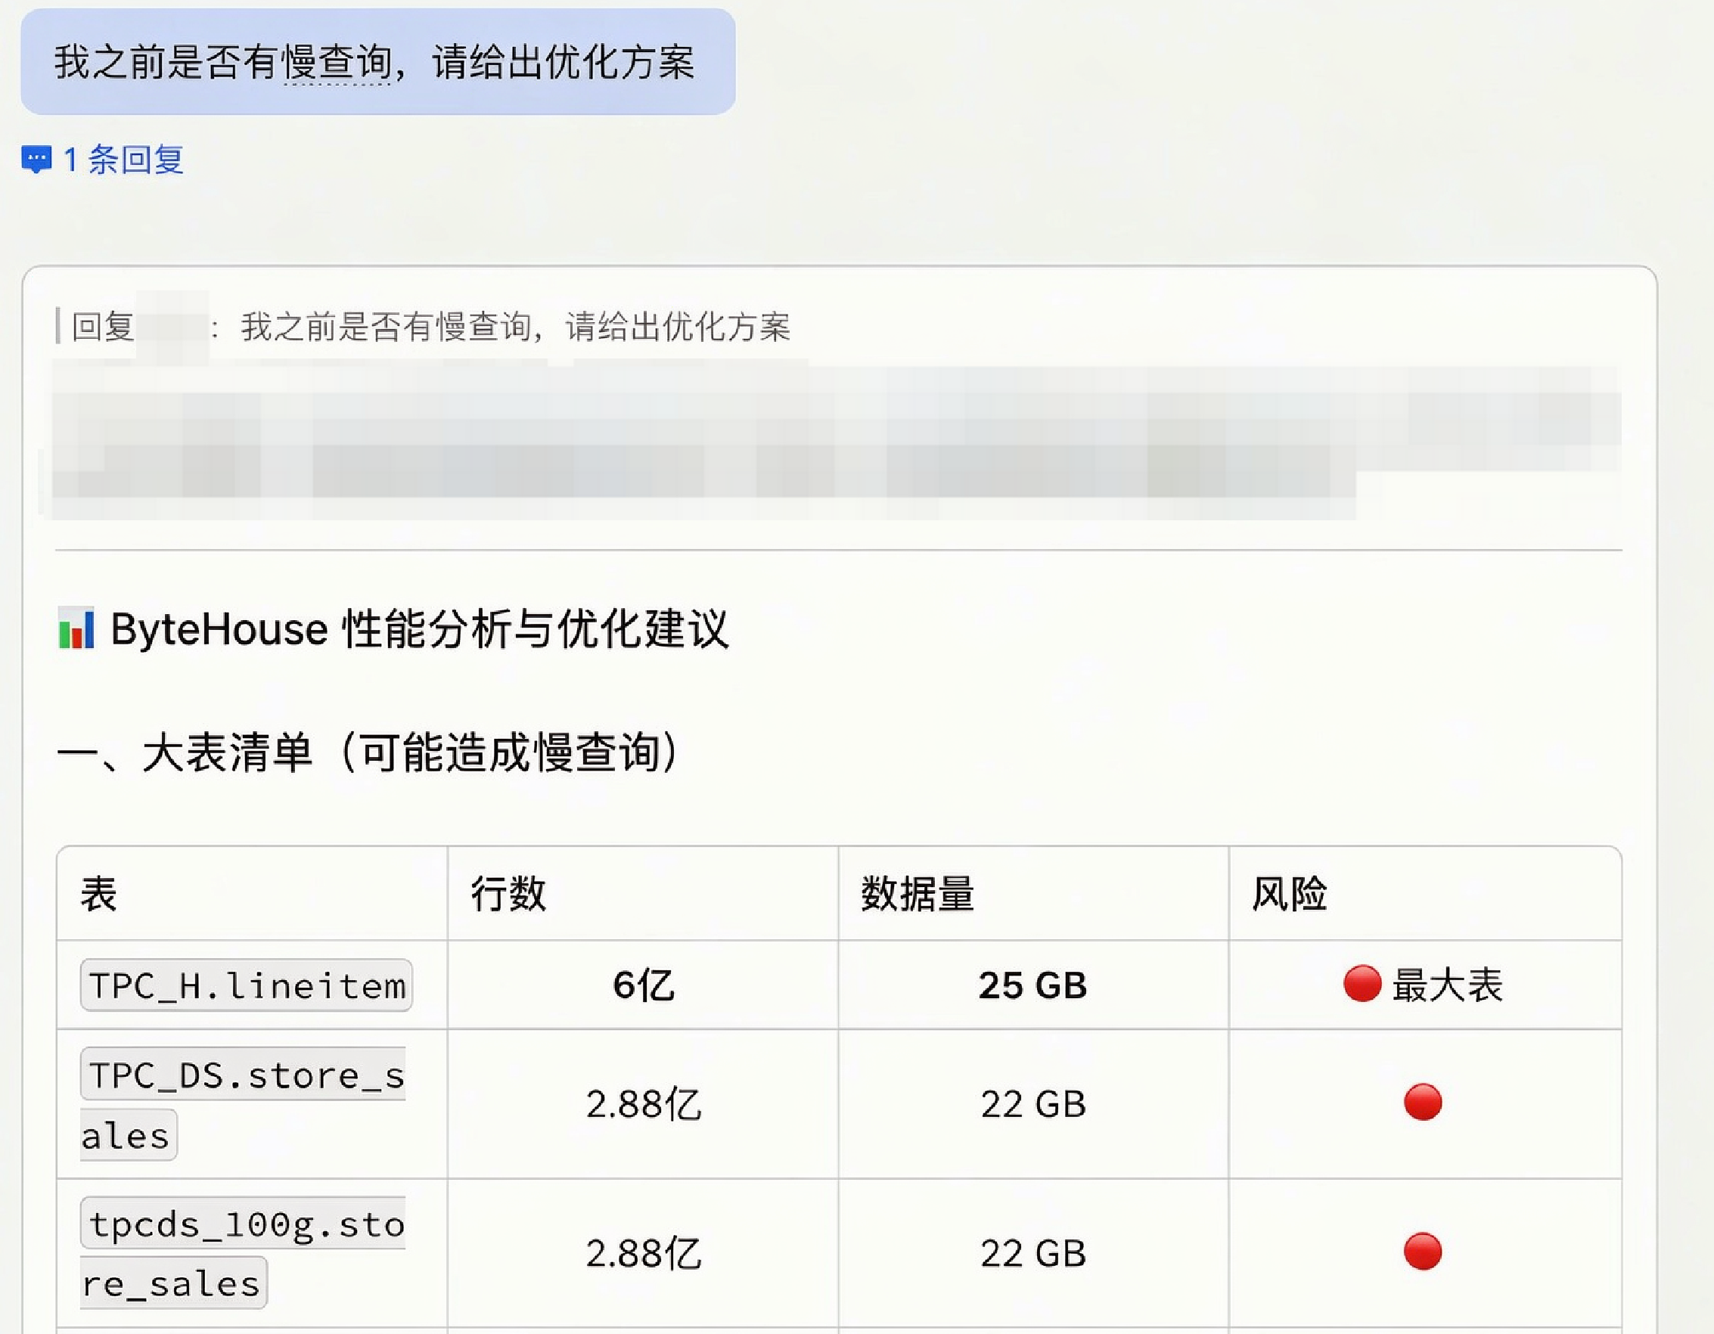
Task: Click the ByteHouse 性能分析与优化建议 heading
Action: (x=420, y=628)
